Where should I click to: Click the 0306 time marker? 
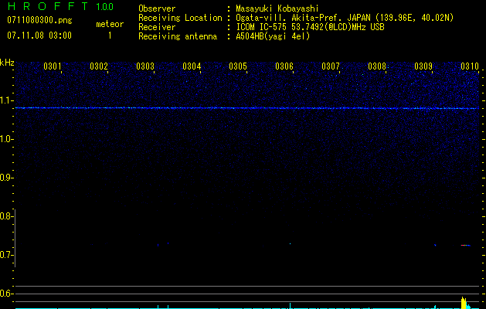pyautogui.click(x=284, y=66)
